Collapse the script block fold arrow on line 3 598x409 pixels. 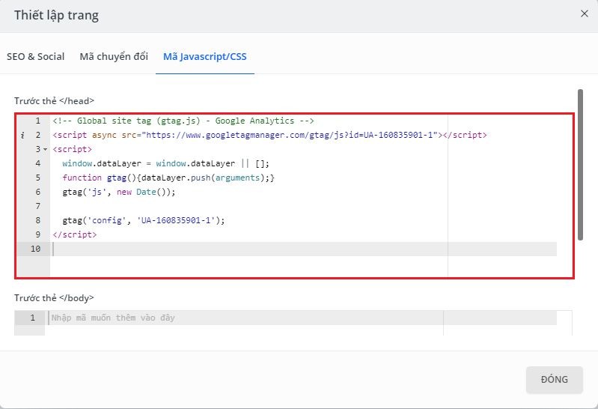(x=46, y=149)
